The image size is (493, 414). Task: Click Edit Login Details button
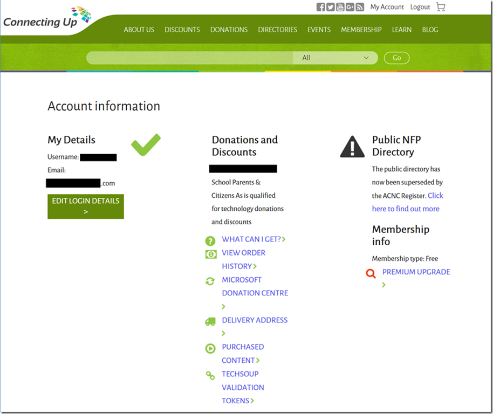click(x=86, y=206)
